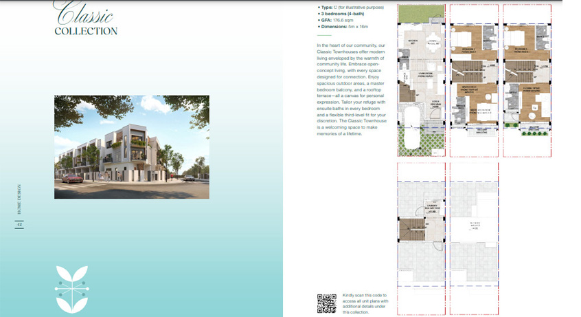This screenshot has width=581, height=317.
Task: Click the red car in the rendering
Action: (72, 178)
